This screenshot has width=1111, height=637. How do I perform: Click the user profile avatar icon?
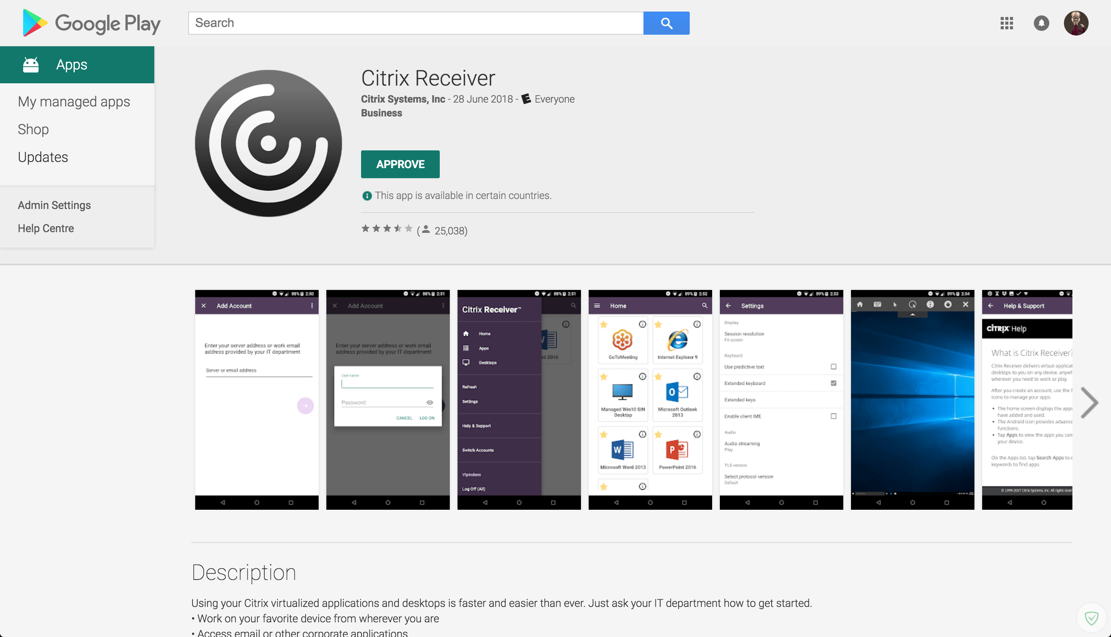pyautogui.click(x=1075, y=22)
